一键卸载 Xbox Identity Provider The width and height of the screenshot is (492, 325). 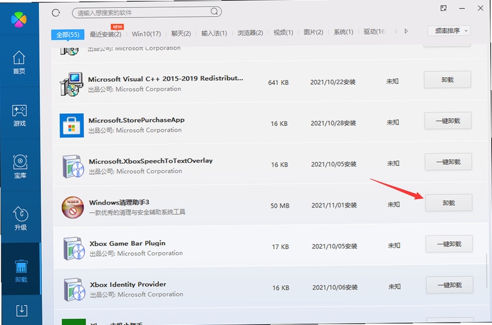click(450, 285)
